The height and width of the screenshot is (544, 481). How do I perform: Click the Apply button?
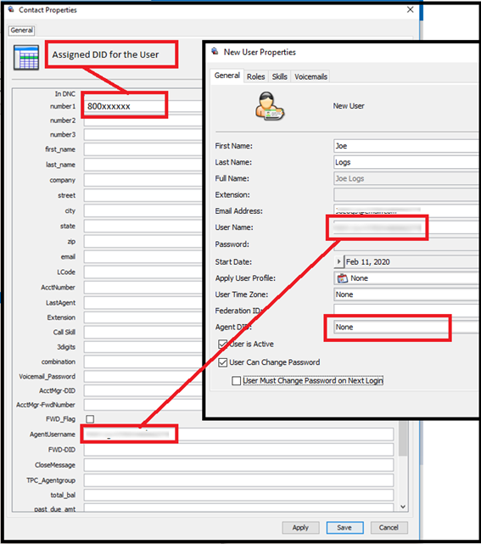300,527
